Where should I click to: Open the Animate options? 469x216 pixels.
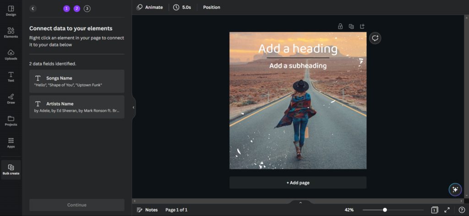(x=150, y=7)
